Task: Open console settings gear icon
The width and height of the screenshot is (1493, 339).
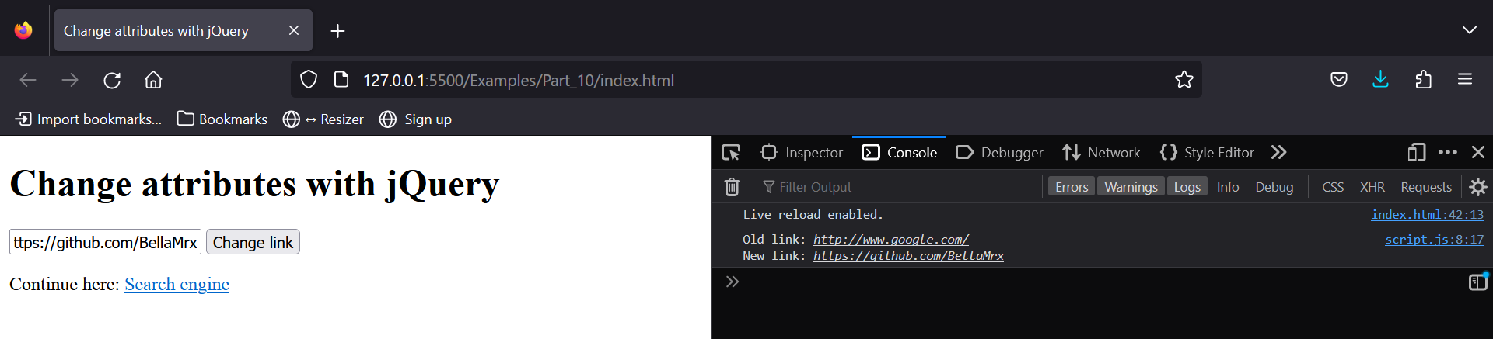Action: 1477,187
